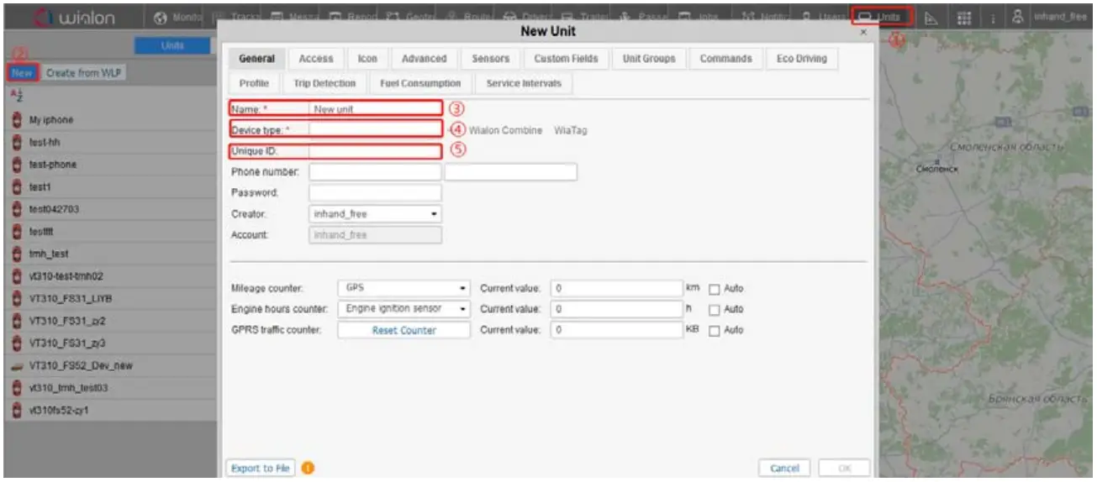Open the Users item in top menu
Image resolution: width=1097 pixels, height=482 pixels.
point(823,17)
